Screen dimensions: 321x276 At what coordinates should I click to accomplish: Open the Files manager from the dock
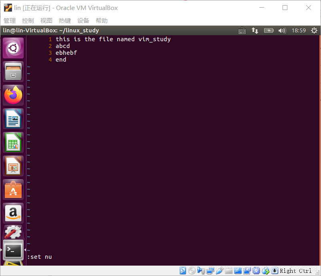(x=13, y=71)
